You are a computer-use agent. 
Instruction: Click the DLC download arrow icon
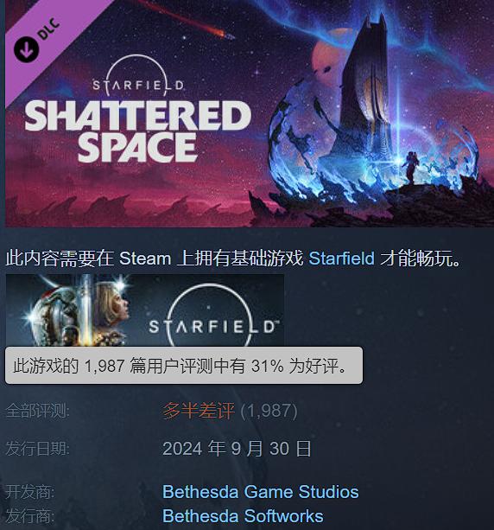click(26, 48)
